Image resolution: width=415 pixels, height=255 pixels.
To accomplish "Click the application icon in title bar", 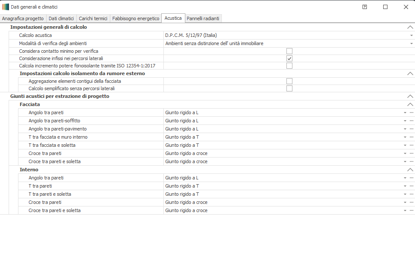I will click(x=5, y=7).
